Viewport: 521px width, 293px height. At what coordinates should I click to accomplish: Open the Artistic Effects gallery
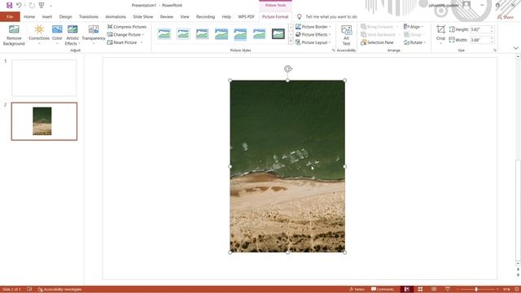coord(72,36)
